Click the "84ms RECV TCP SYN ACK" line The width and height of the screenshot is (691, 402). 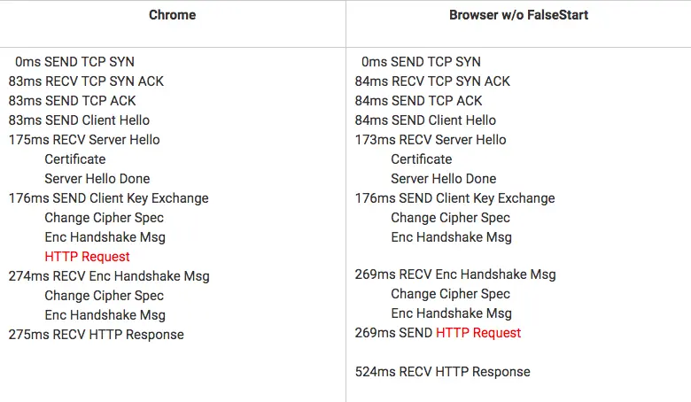pos(432,81)
